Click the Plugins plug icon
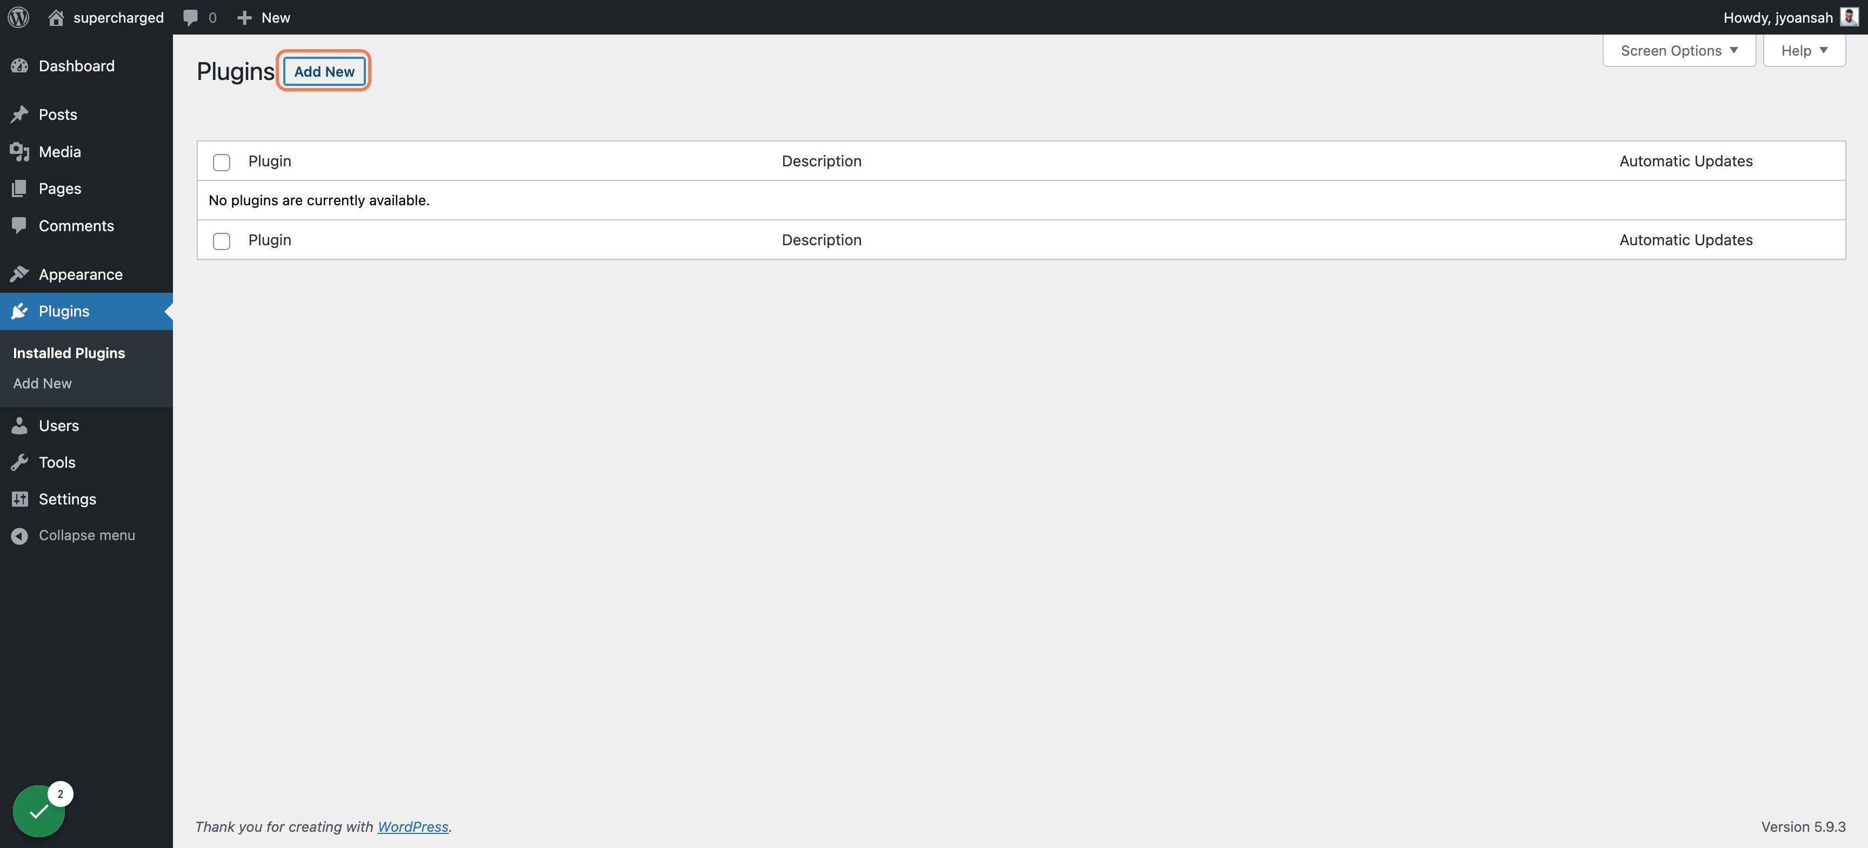This screenshot has width=1868, height=848. pos(19,311)
